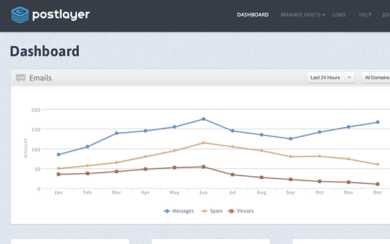
Task: Select the Messages data point for Dec
Action: tap(378, 122)
